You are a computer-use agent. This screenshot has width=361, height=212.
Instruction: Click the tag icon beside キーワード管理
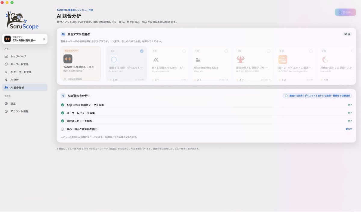(6, 64)
